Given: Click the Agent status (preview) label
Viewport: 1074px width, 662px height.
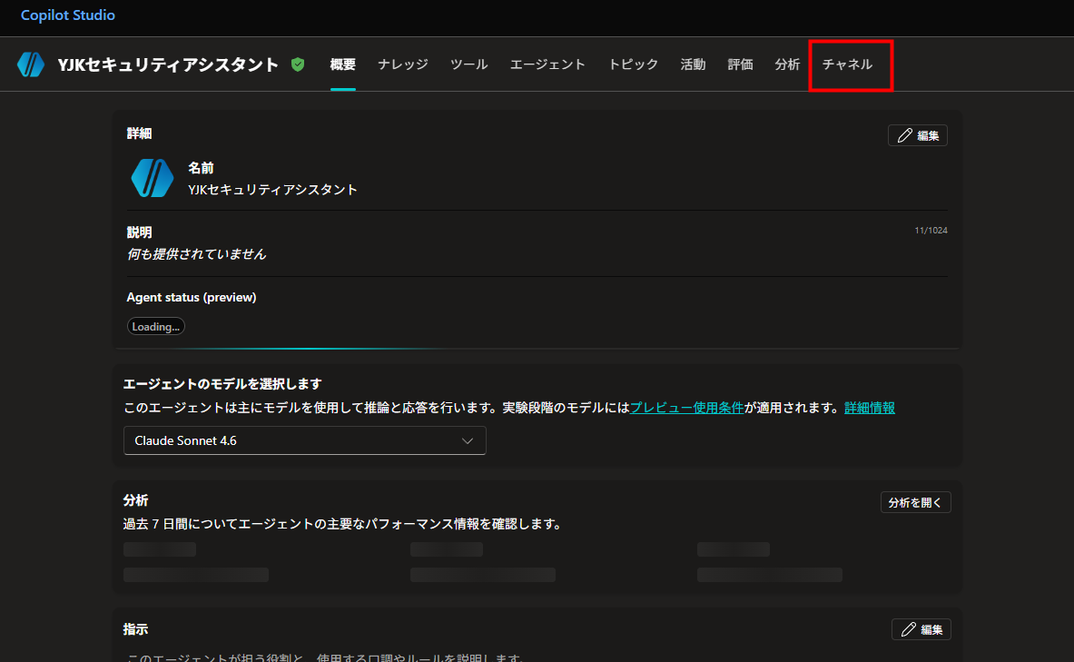Looking at the screenshot, I should pos(191,298).
